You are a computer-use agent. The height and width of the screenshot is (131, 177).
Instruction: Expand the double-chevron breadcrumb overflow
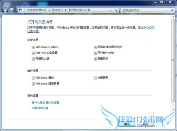[x=24, y=10]
